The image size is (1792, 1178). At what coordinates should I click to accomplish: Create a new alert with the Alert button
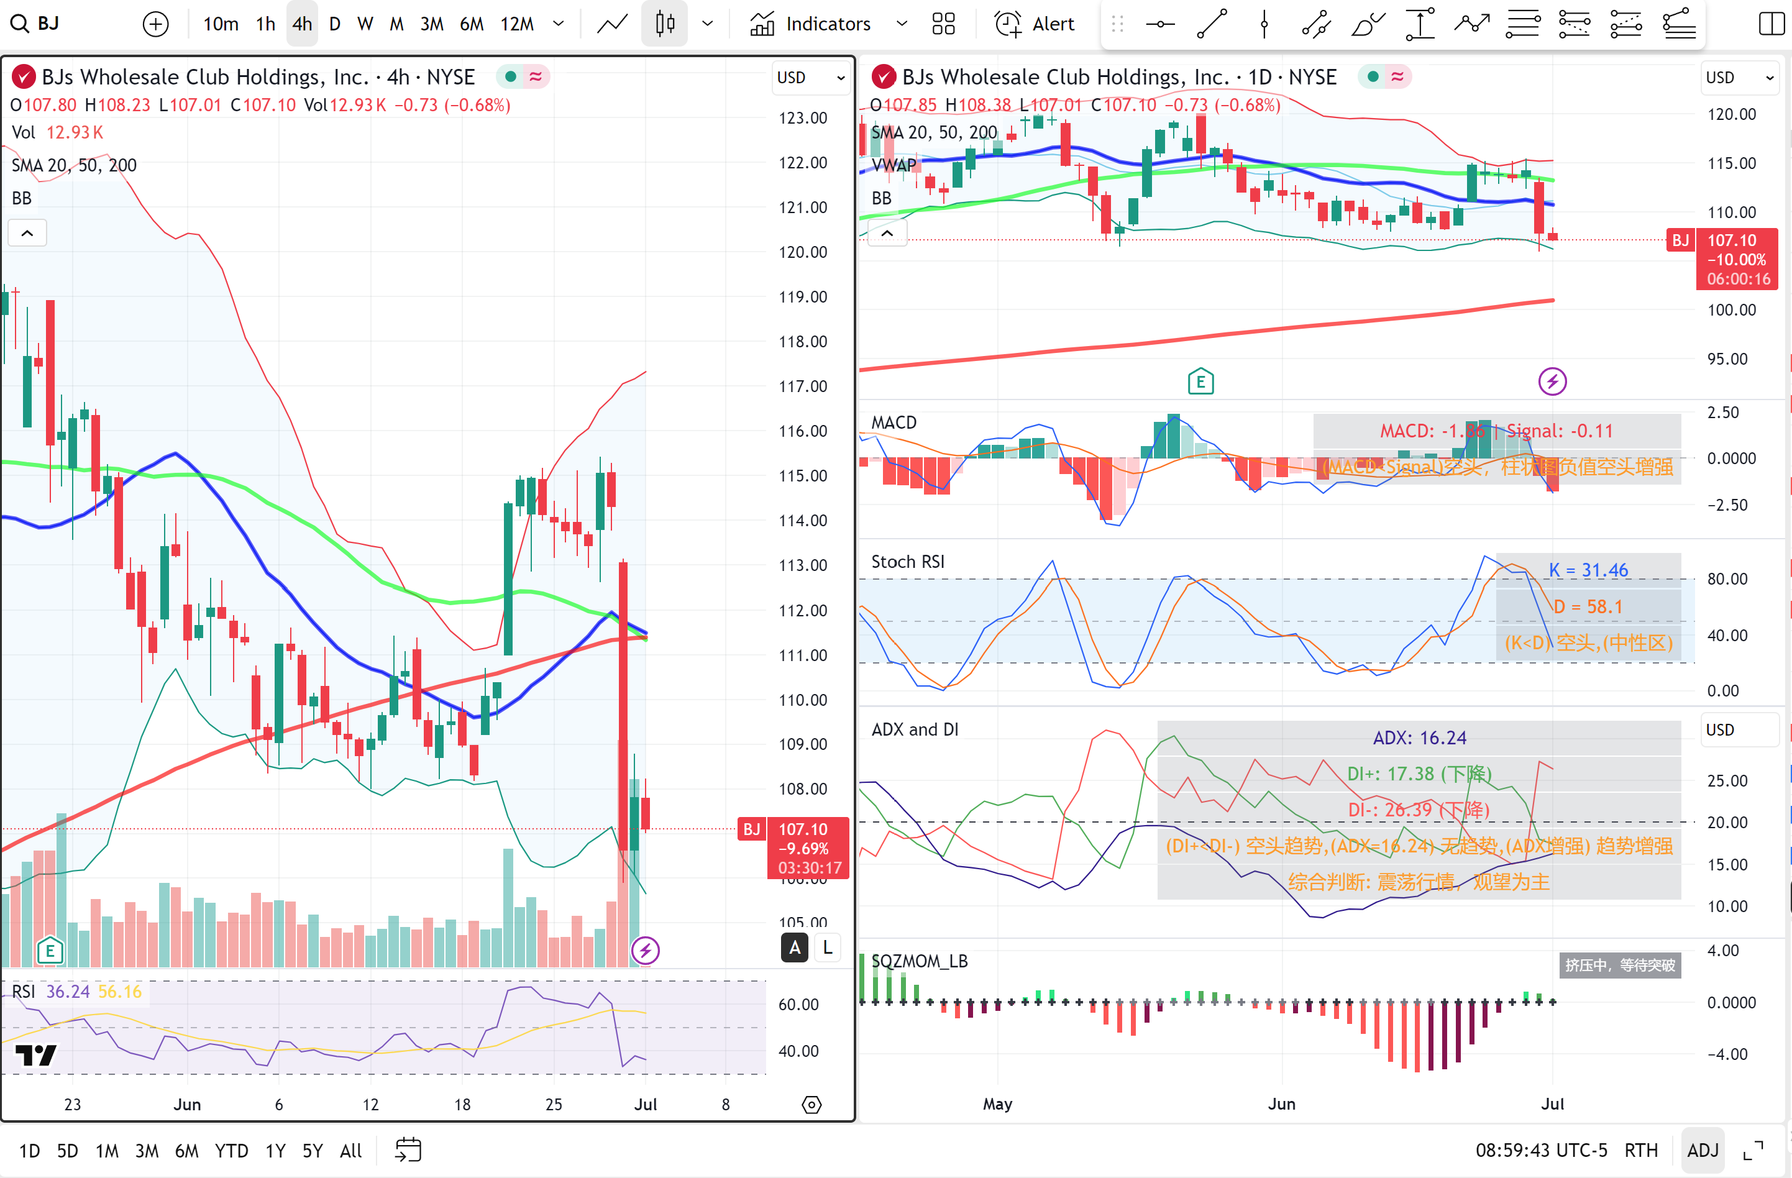point(1035,24)
